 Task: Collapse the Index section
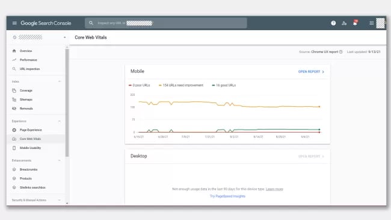(60, 81)
